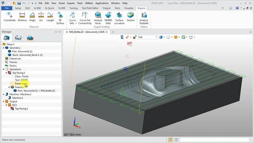The height and width of the screenshot is (143, 254).
Task: Click the eraser tool in viewport toolbar
Action: click(x=128, y=37)
